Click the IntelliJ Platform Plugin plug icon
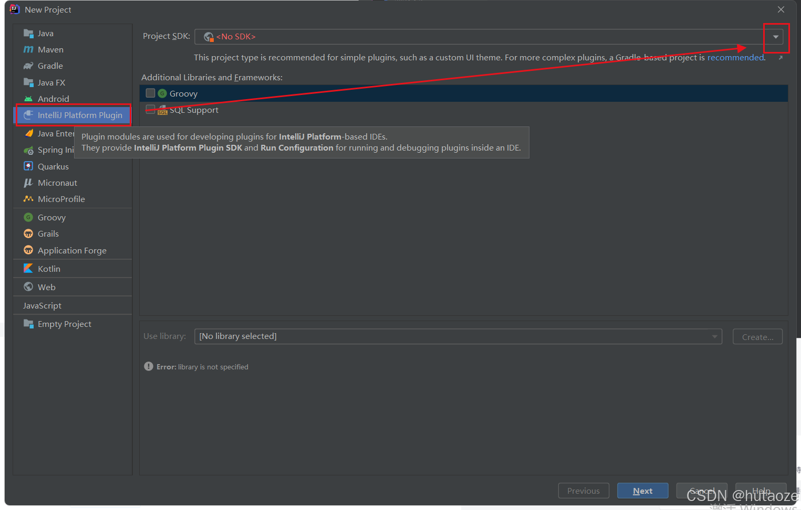This screenshot has width=801, height=510. pyautogui.click(x=28, y=115)
